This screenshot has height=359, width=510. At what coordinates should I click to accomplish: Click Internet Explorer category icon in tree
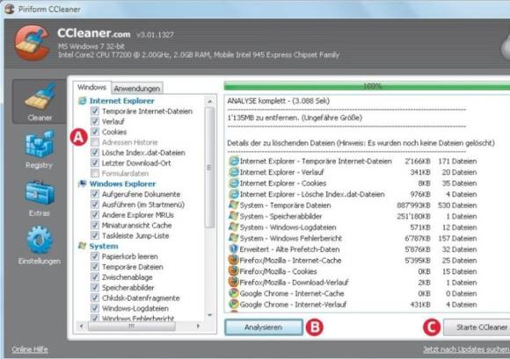tap(83, 101)
